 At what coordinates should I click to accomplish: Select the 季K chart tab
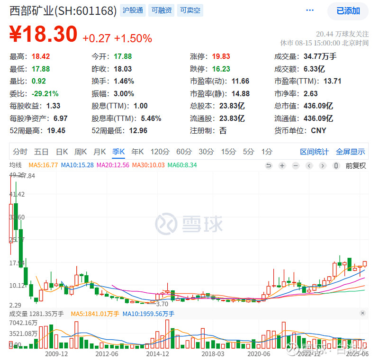(x=119, y=152)
